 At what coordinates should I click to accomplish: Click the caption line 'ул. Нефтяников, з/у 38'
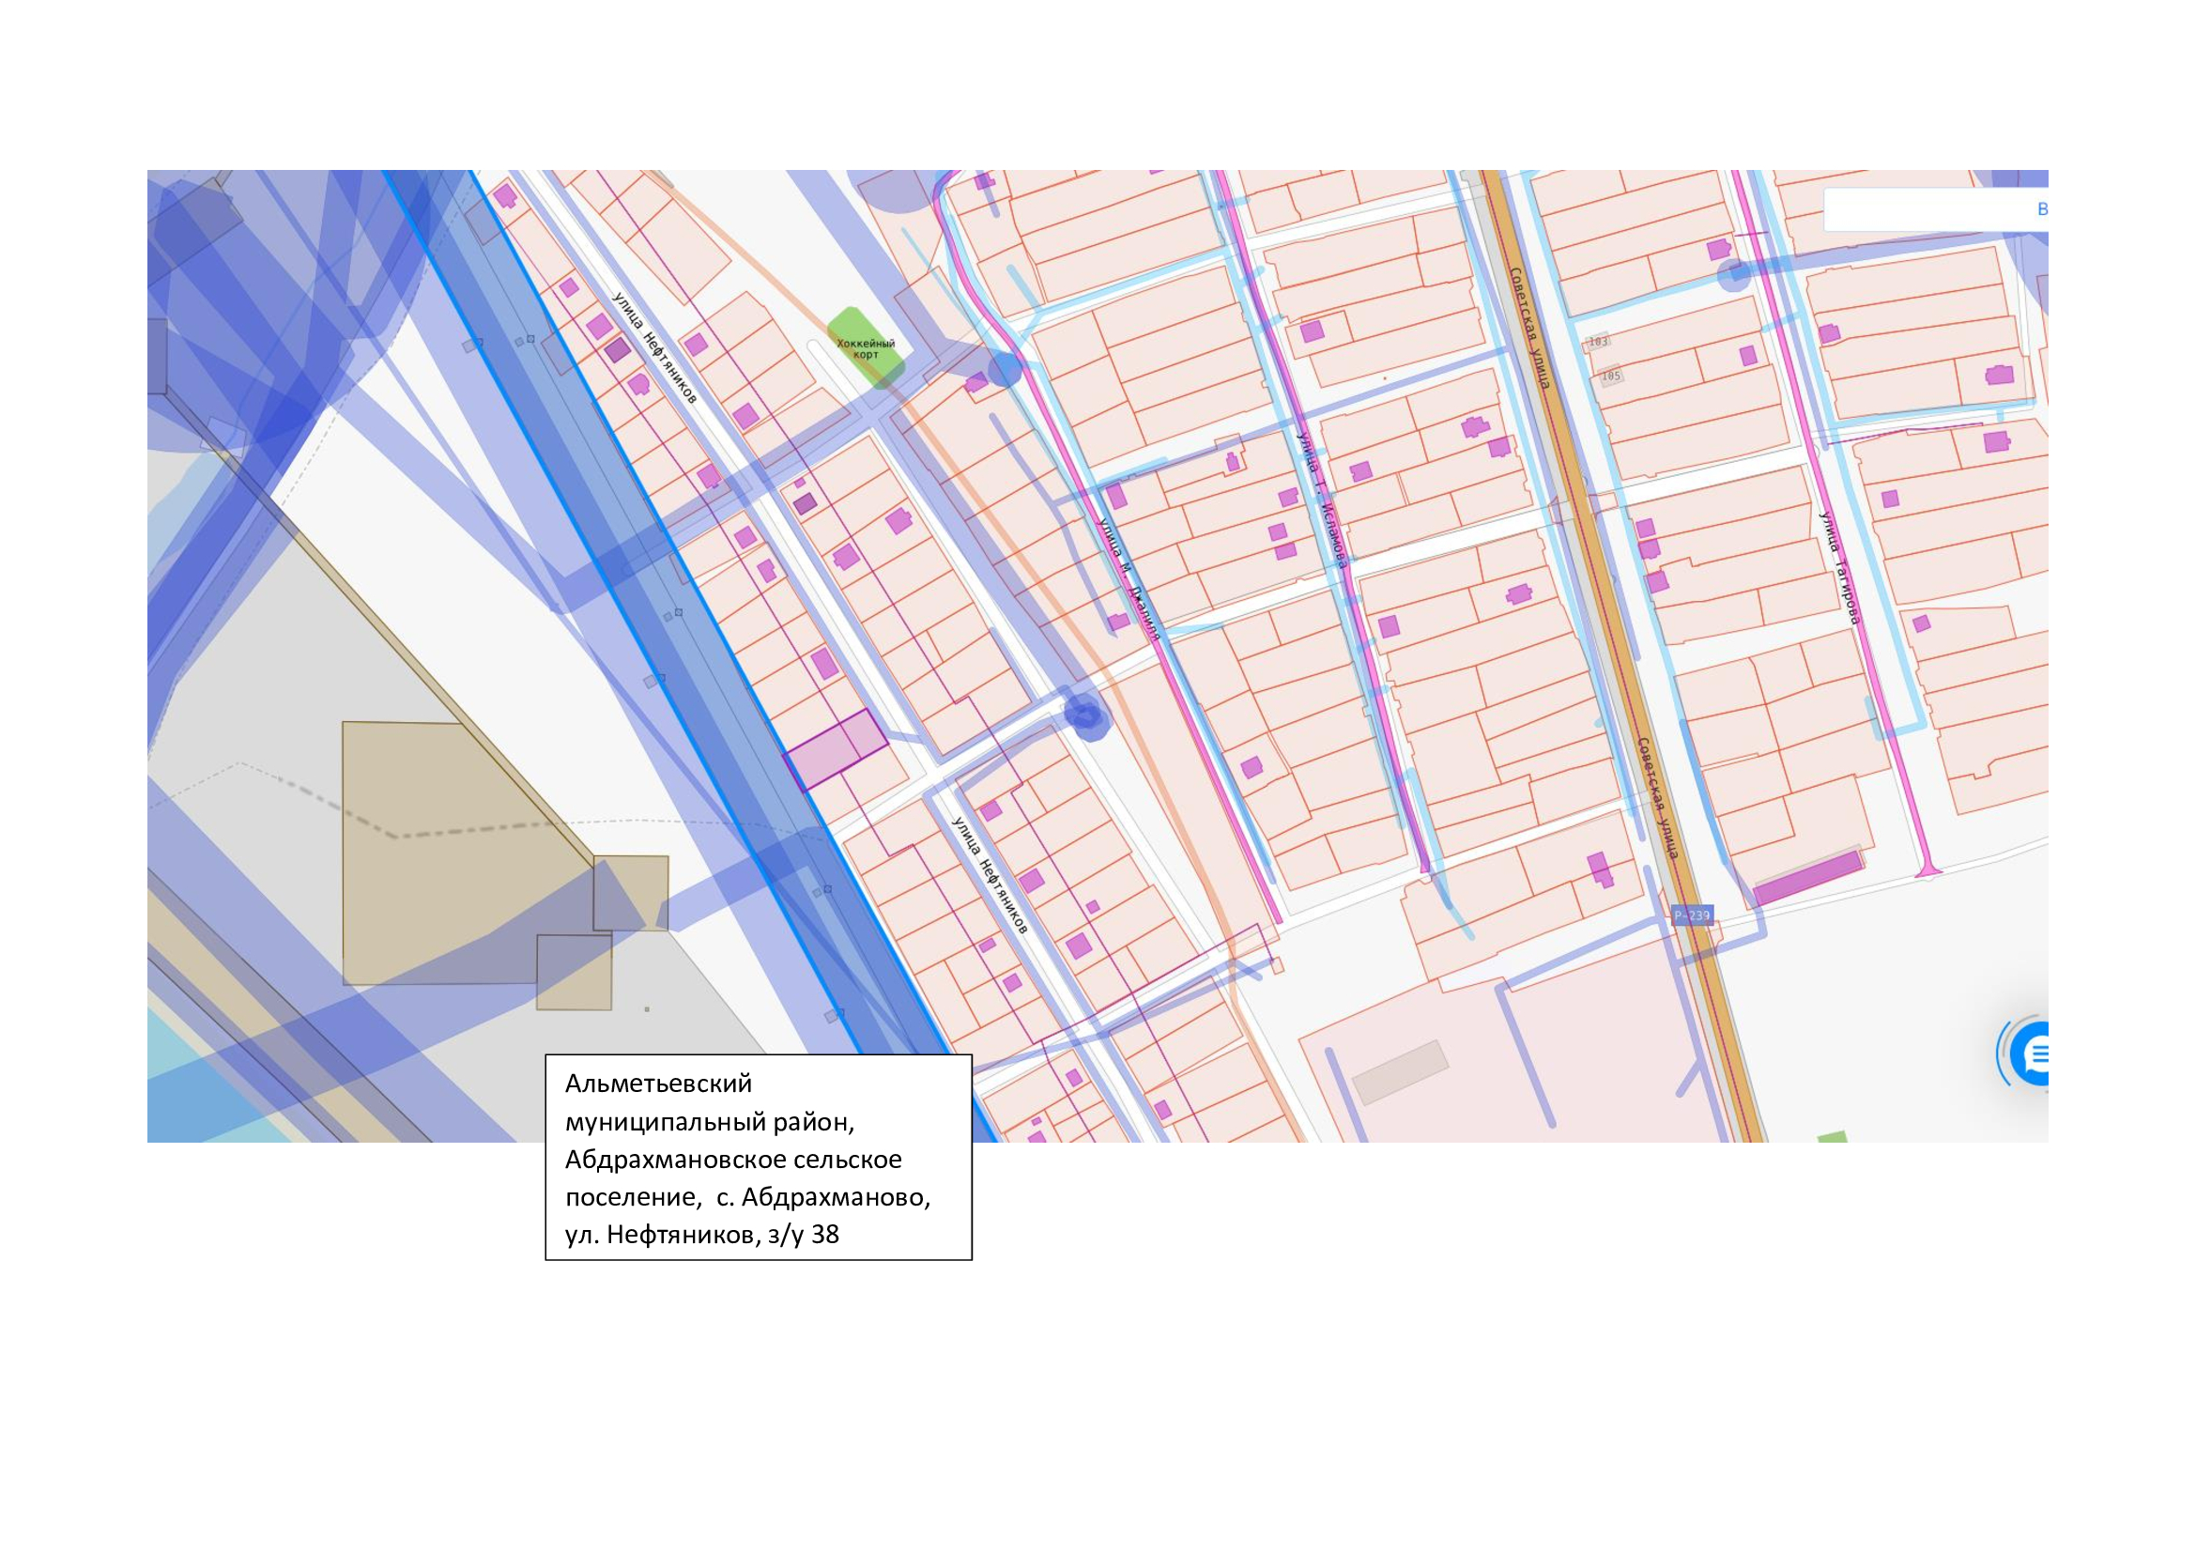(x=702, y=1235)
